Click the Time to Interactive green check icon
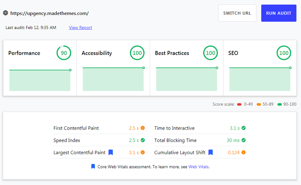Image resolution: width=301 pixels, height=185 pixels. point(243,128)
